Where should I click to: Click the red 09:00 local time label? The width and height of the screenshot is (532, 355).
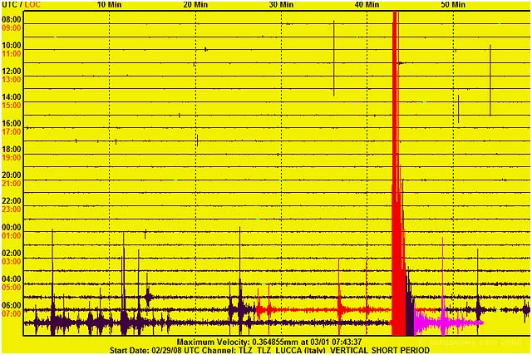click(x=12, y=27)
